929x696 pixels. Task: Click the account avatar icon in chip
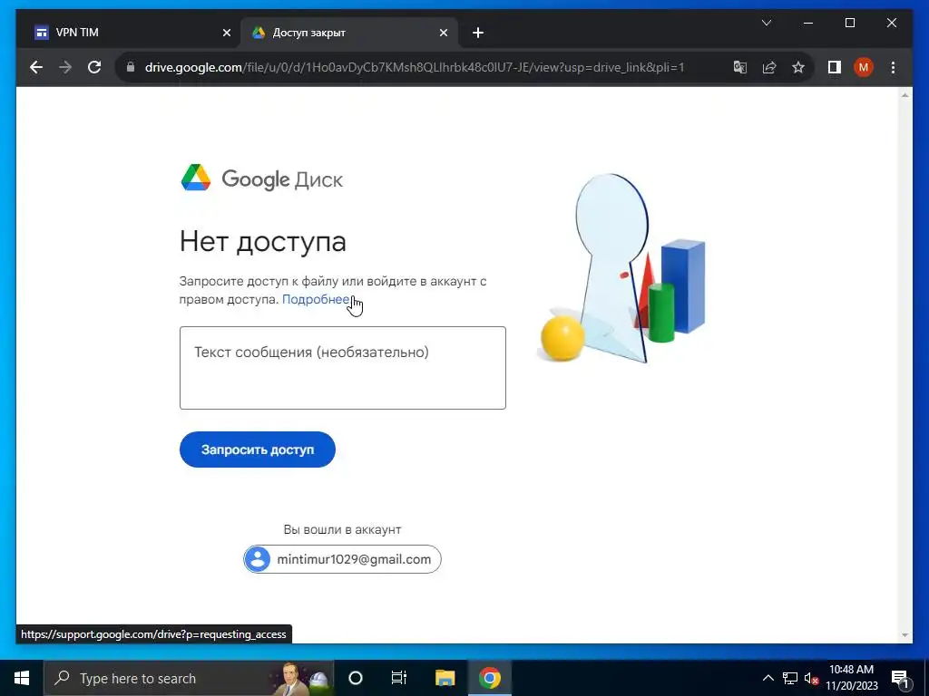[257, 559]
